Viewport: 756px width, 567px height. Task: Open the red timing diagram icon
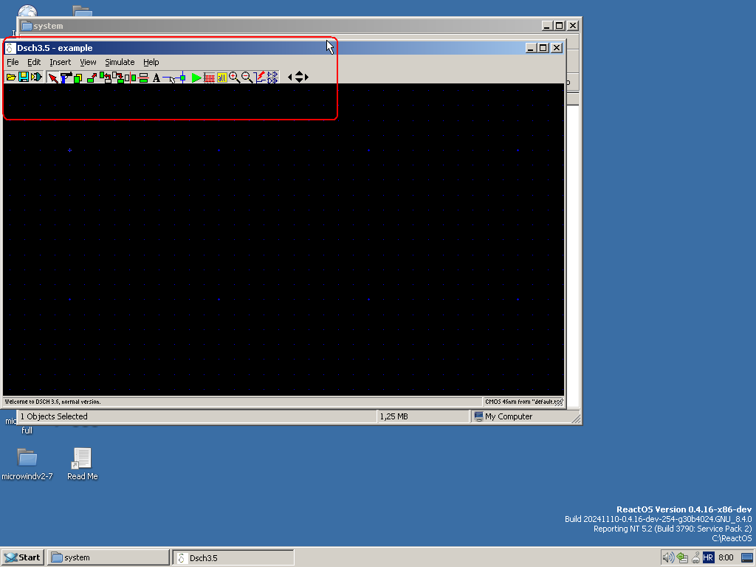[x=209, y=77]
